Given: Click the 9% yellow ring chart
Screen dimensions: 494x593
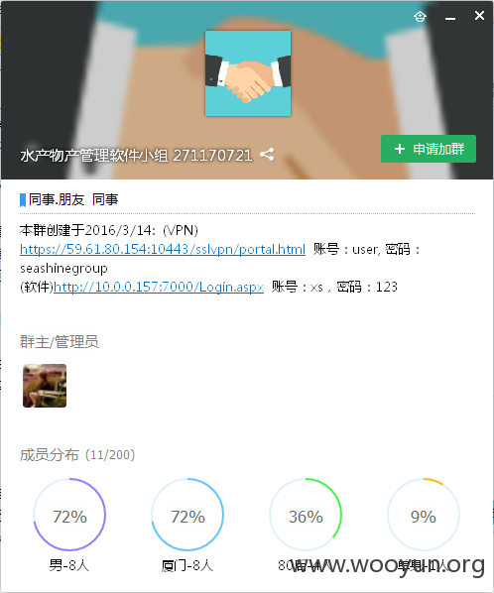Looking at the screenshot, I should click(424, 515).
